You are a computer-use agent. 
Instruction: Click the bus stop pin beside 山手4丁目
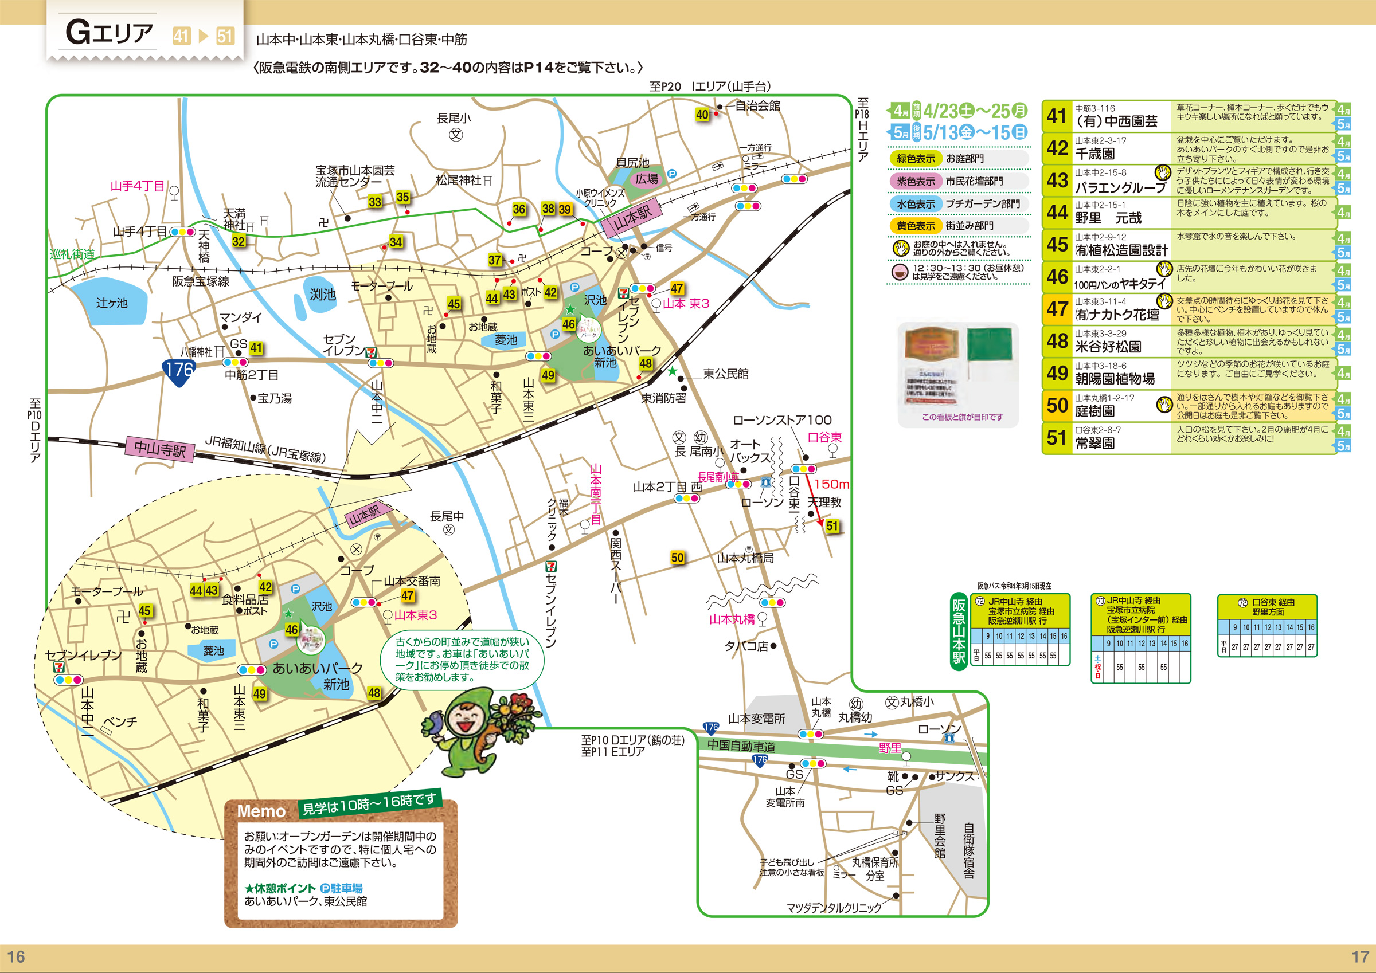click(x=174, y=193)
